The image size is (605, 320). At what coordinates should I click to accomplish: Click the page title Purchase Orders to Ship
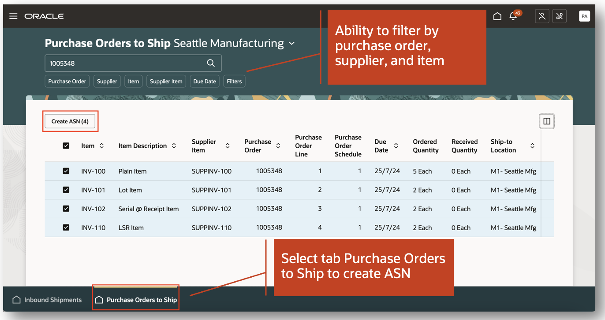coord(108,43)
